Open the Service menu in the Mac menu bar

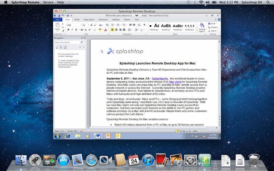point(48,2)
